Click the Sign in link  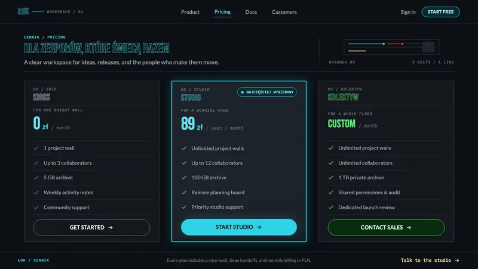[408, 12]
